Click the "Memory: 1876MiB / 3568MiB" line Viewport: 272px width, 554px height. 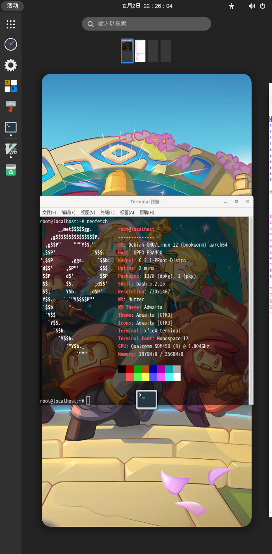pos(150,354)
